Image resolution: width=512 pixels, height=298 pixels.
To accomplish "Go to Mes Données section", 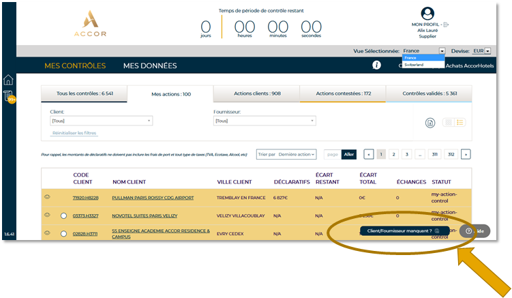I will pyautogui.click(x=150, y=65).
